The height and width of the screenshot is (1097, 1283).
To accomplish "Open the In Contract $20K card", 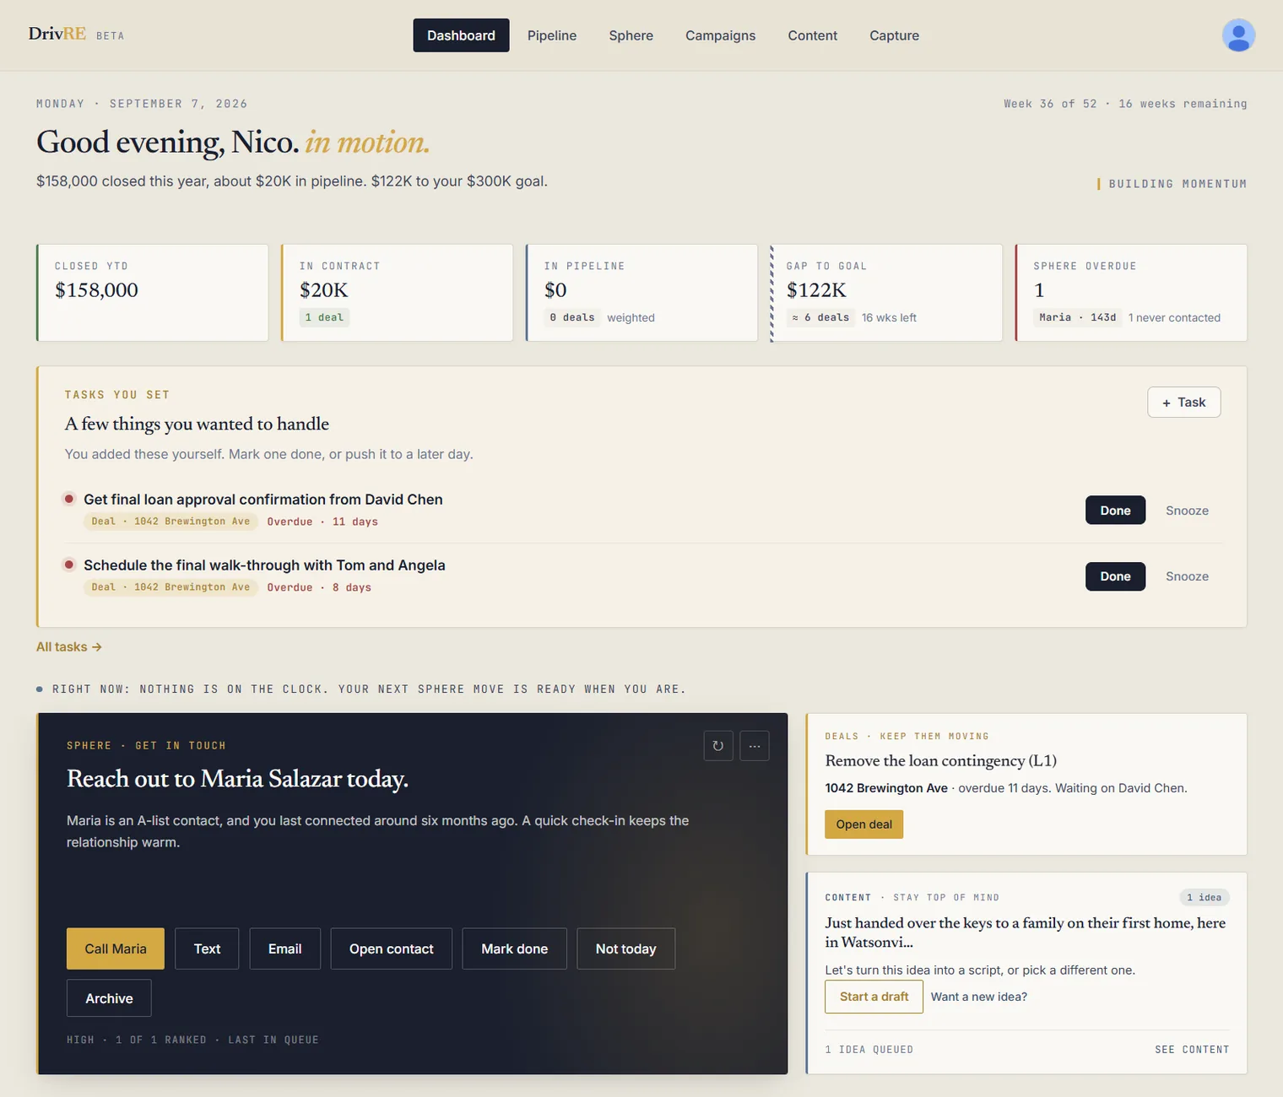I will [x=397, y=293].
